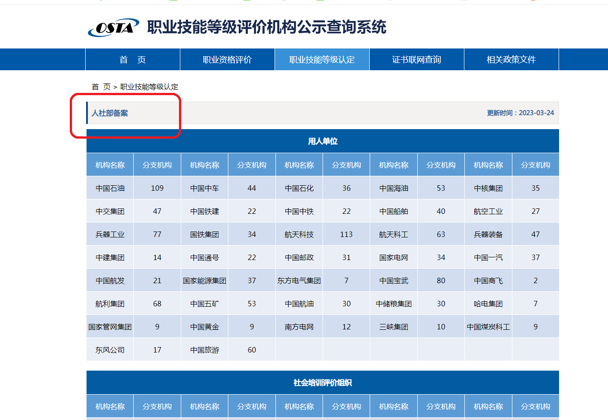This screenshot has height=420, width=608.
Task: Open the 中国中铁 institution entry
Action: [299, 211]
